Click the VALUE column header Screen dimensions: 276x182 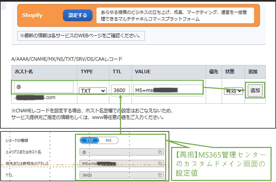click(x=143, y=71)
